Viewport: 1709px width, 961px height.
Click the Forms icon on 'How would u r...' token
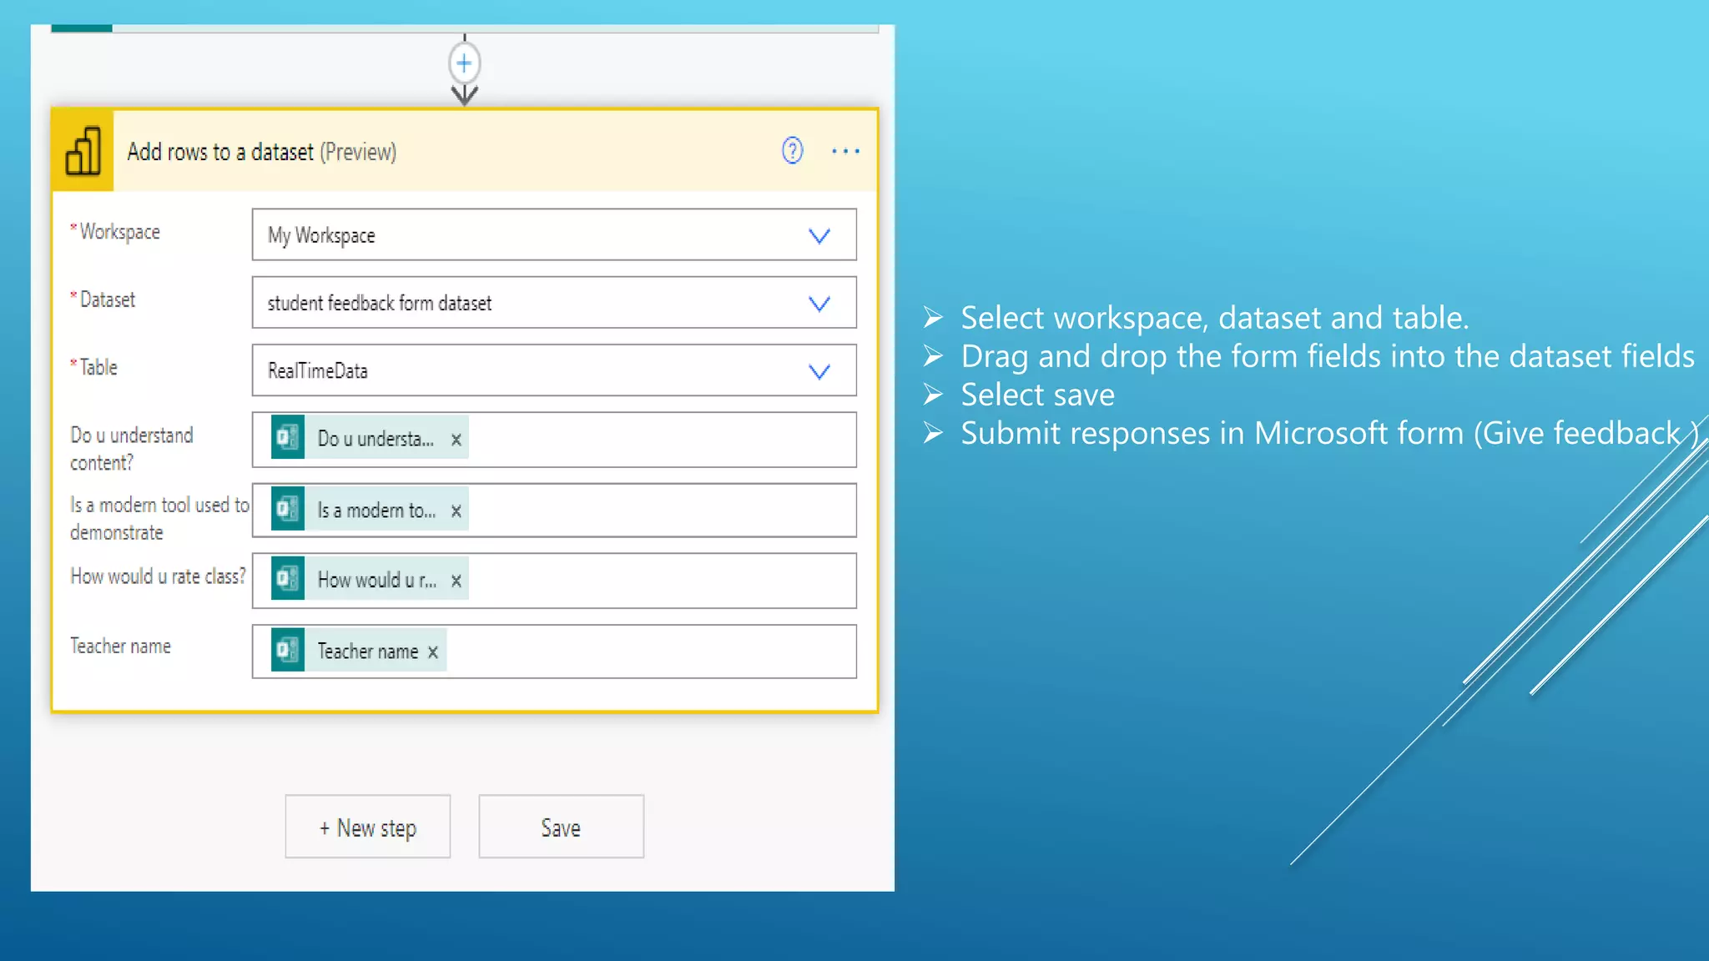click(x=288, y=578)
